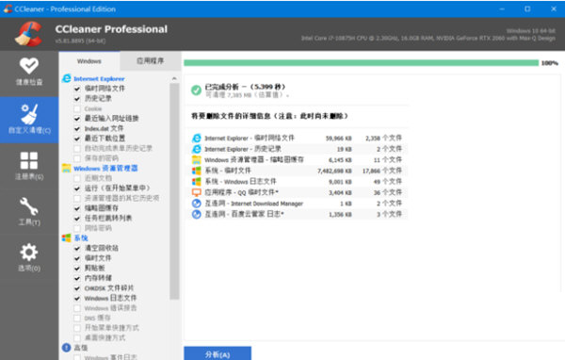Open the 注册表(G) registry grid icon
Image resolution: width=565 pixels, height=360 pixels.
(29, 160)
